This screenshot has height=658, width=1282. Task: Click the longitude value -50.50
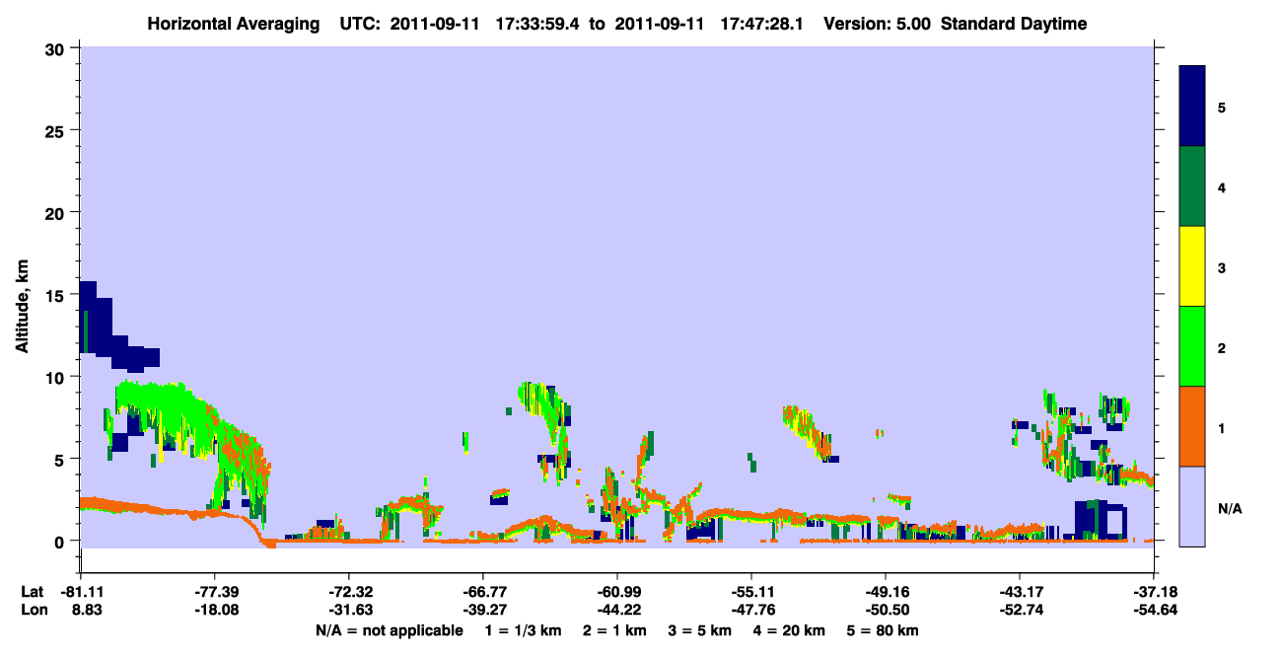886,611
